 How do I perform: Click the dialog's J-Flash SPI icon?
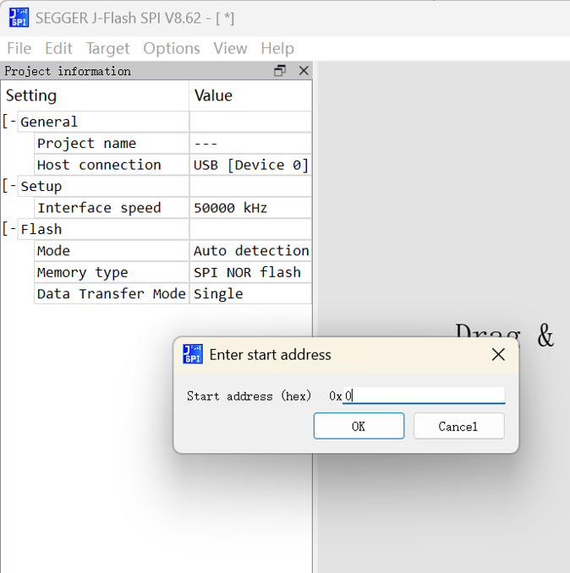[x=193, y=355]
